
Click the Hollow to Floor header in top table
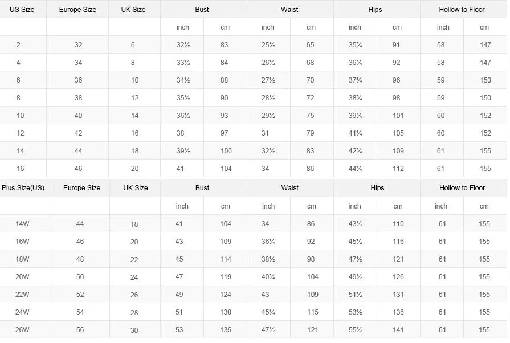click(462, 10)
